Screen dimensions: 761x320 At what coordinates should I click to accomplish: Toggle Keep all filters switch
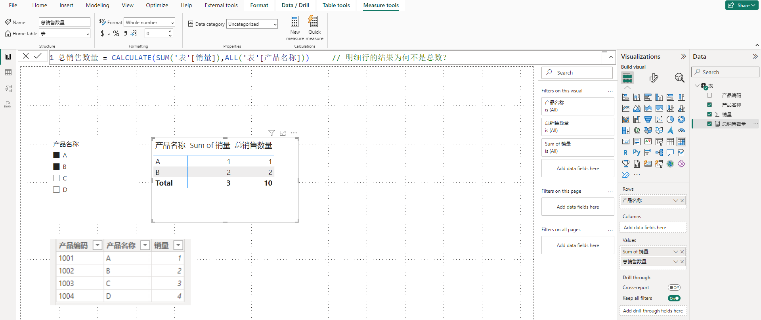coord(674,298)
